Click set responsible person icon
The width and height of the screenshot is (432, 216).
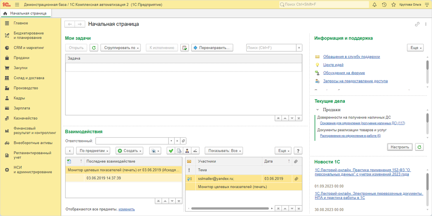pyautogui.click(x=187, y=151)
